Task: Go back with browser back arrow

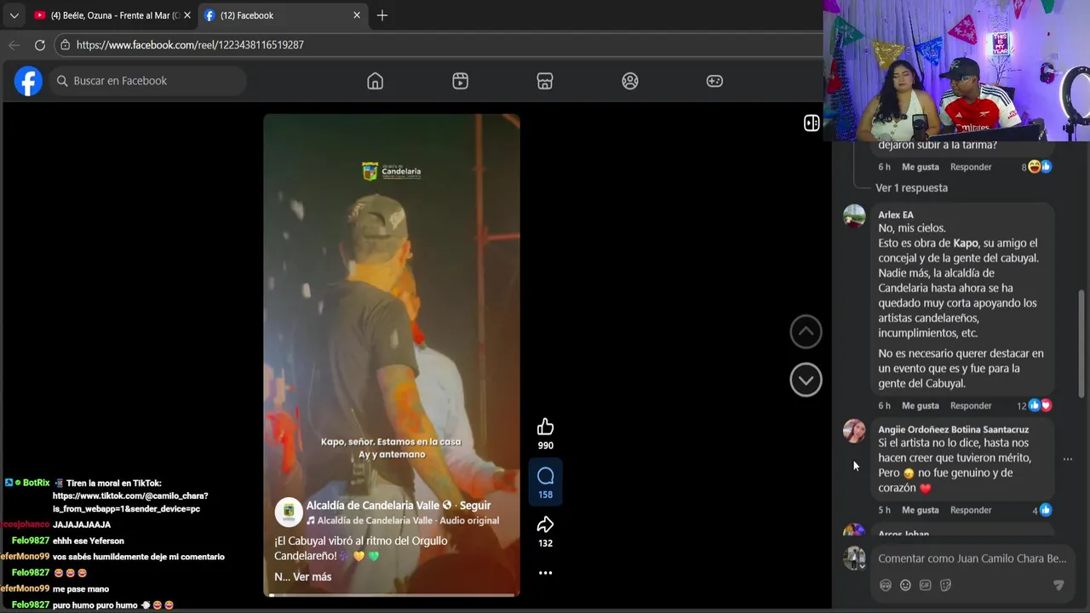Action: tap(14, 45)
